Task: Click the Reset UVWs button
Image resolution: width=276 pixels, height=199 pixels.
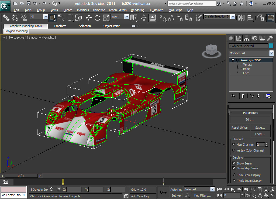Action: (x=240, y=128)
